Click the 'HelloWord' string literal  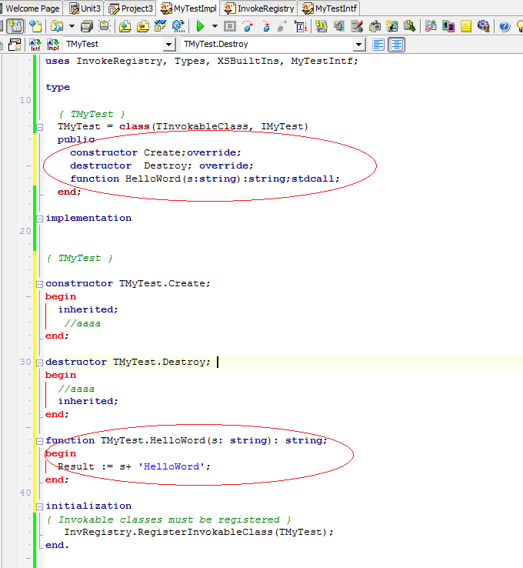coord(172,466)
